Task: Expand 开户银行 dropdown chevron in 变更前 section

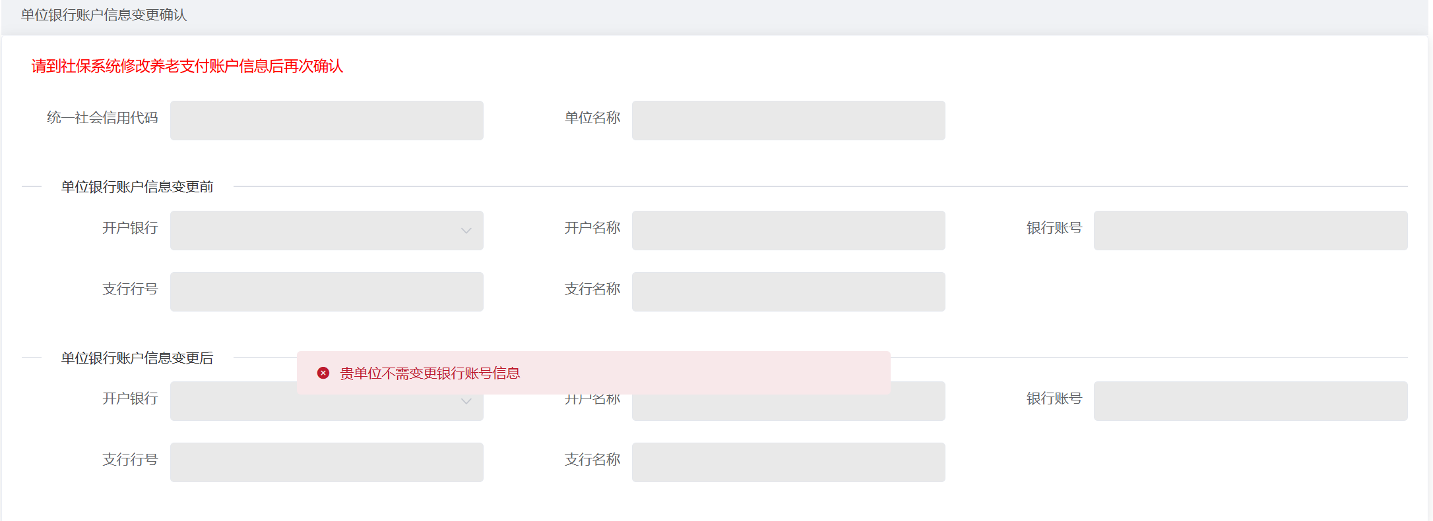Action: pos(466,231)
